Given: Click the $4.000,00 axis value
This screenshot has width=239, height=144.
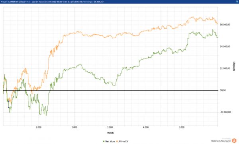Looking at the screenshot, I should 225,47.
